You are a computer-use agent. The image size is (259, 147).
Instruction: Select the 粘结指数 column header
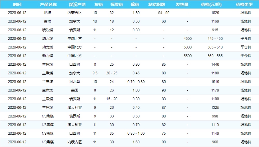159,5
